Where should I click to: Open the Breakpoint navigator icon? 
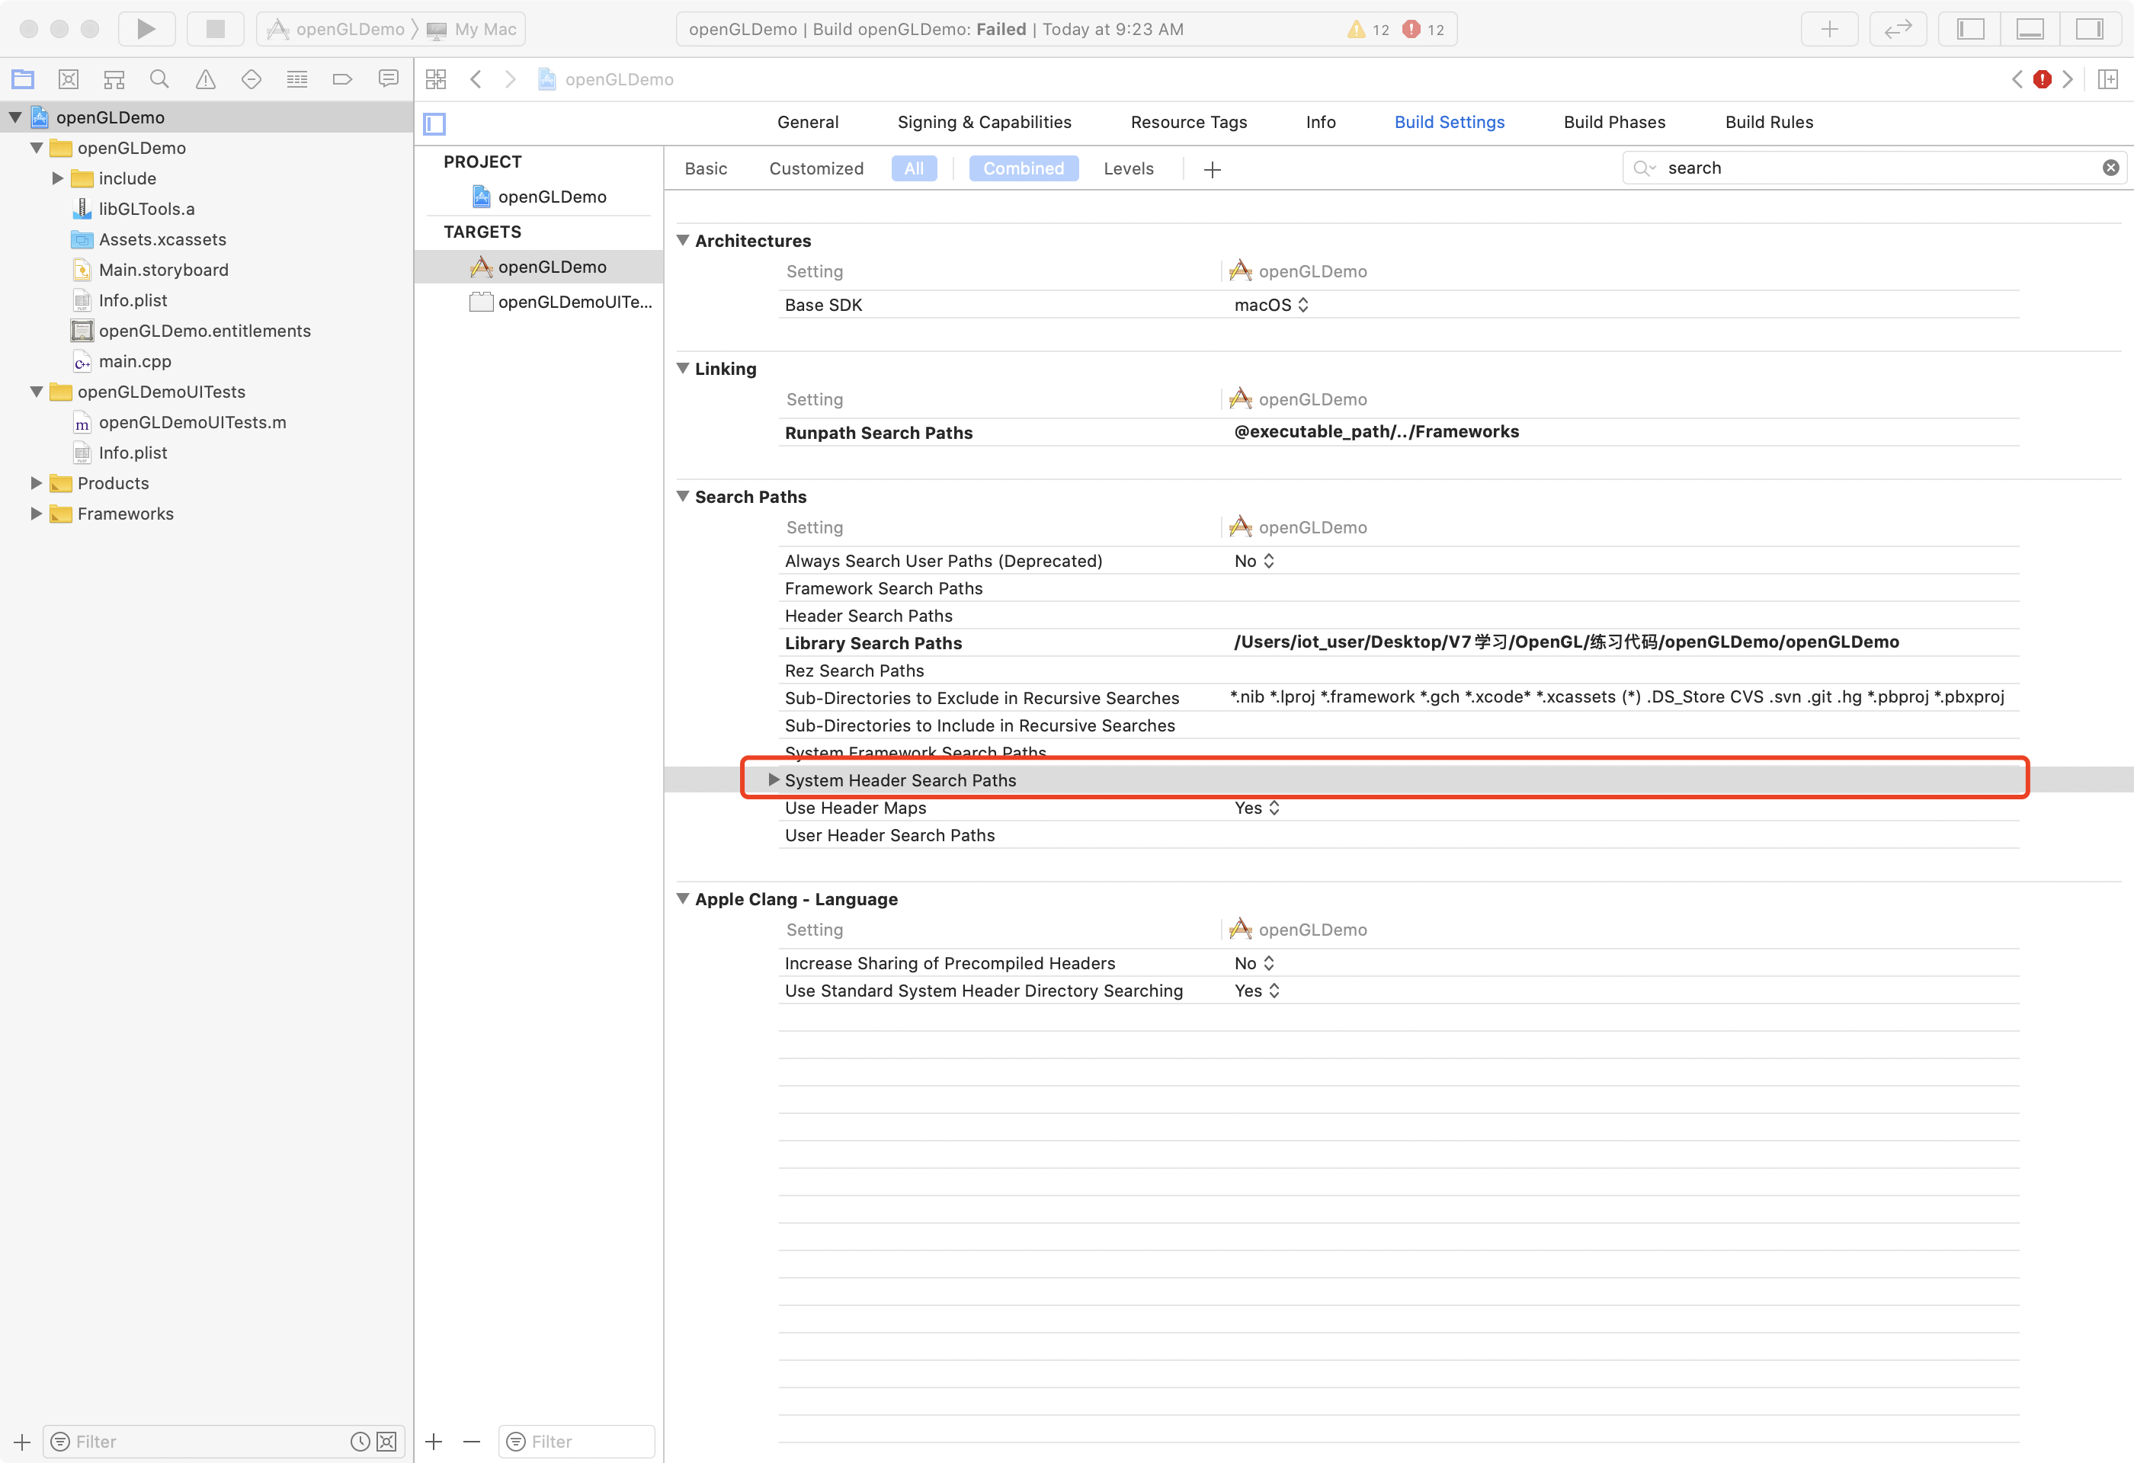pos(341,80)
